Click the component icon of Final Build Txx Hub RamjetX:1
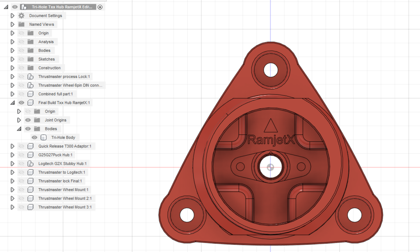The height and width of the screenshot is (252, 420). pos(30,103)
